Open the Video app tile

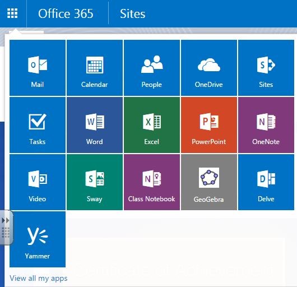pyautogui.click(x=38, y=182)
